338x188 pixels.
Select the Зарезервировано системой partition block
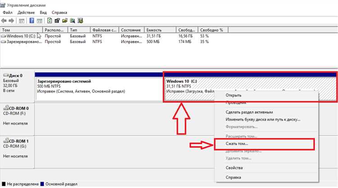pyautogui.click(x=99, y=87)
